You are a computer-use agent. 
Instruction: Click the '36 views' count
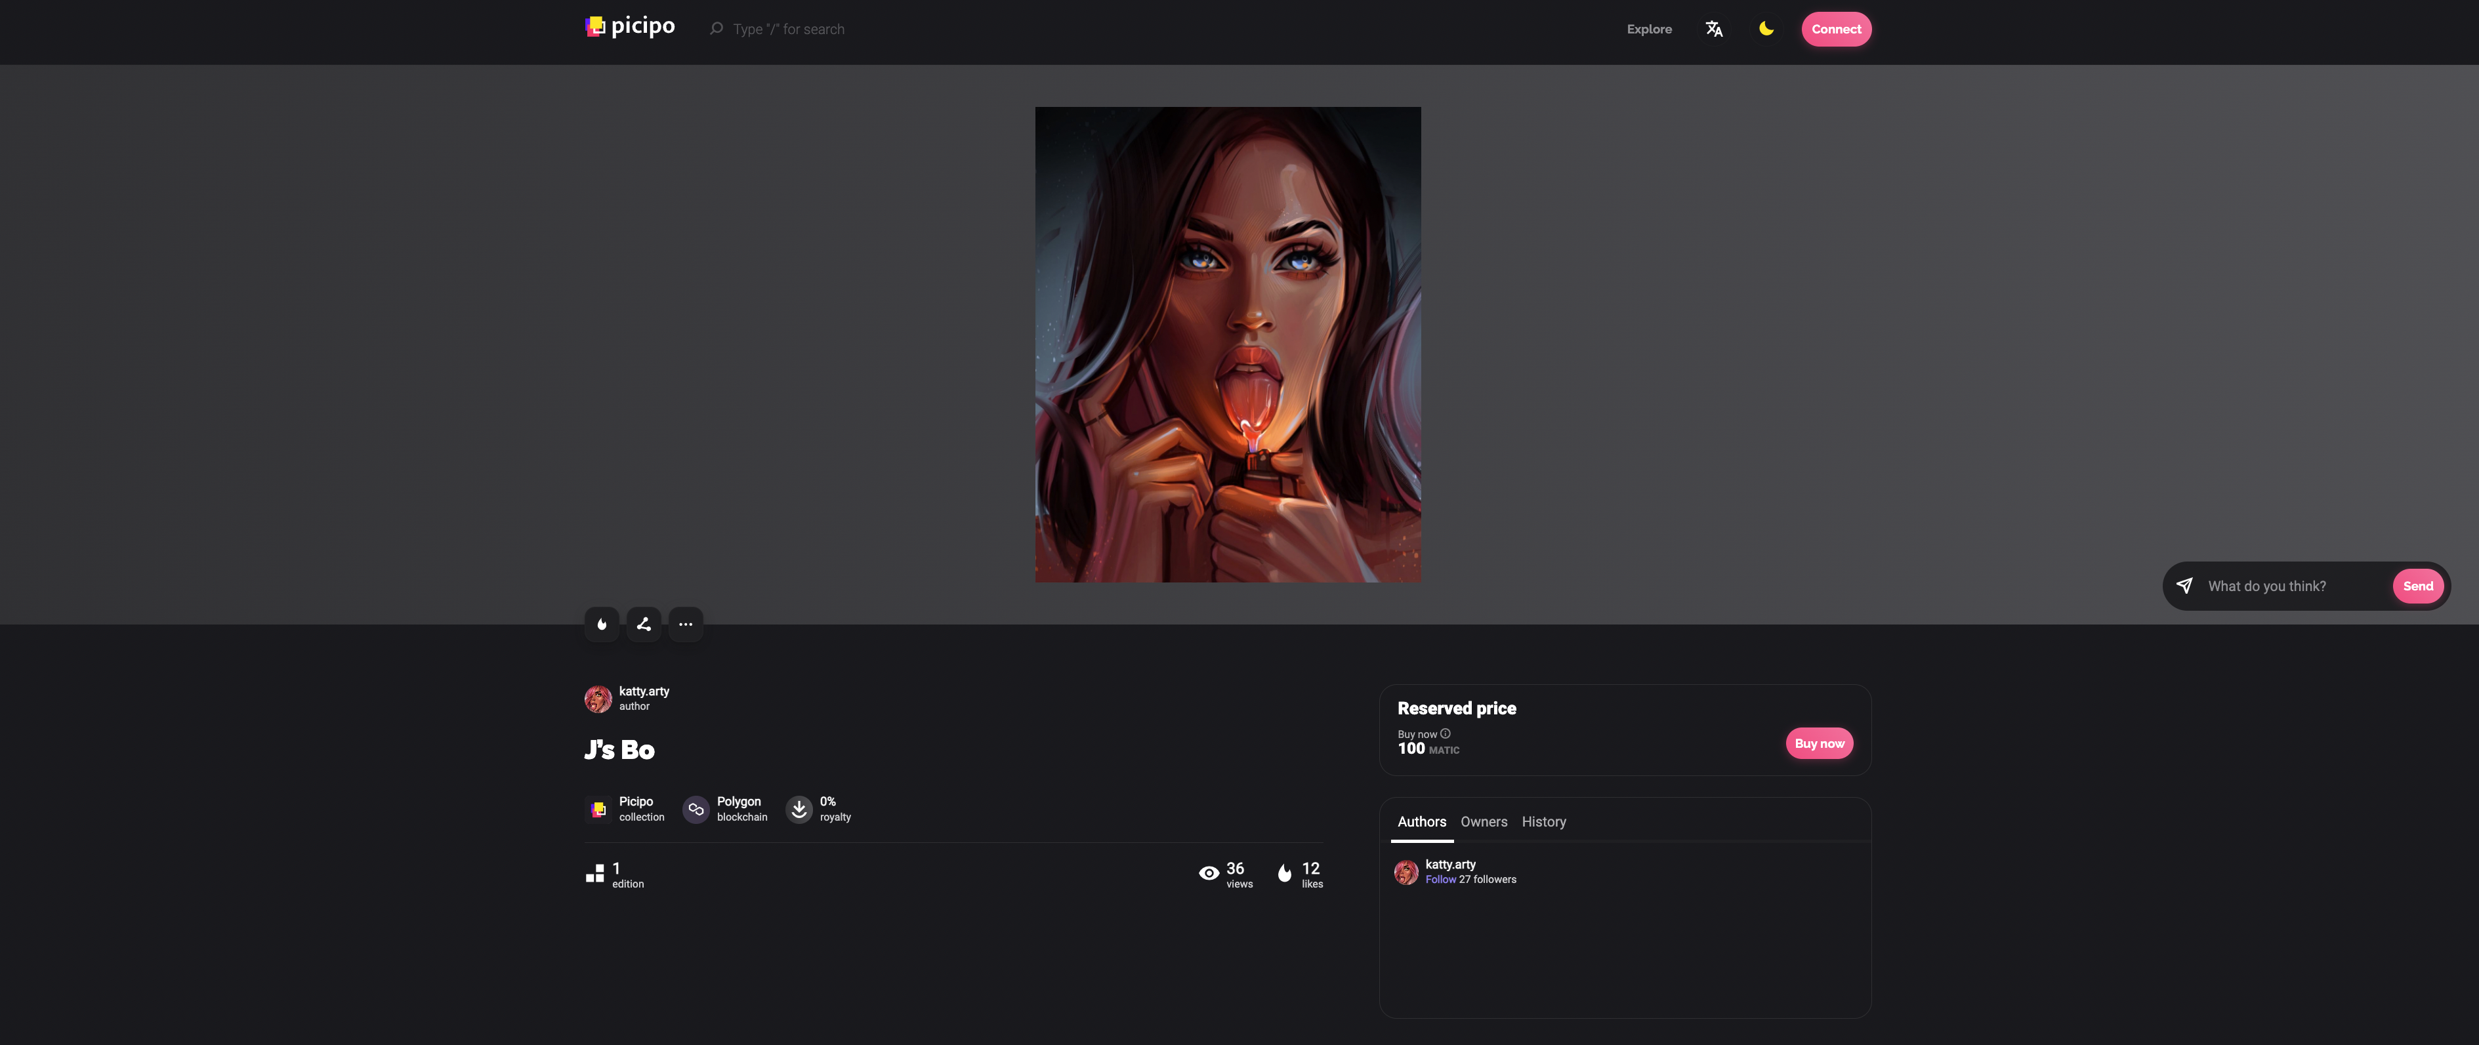(1239, 874)
